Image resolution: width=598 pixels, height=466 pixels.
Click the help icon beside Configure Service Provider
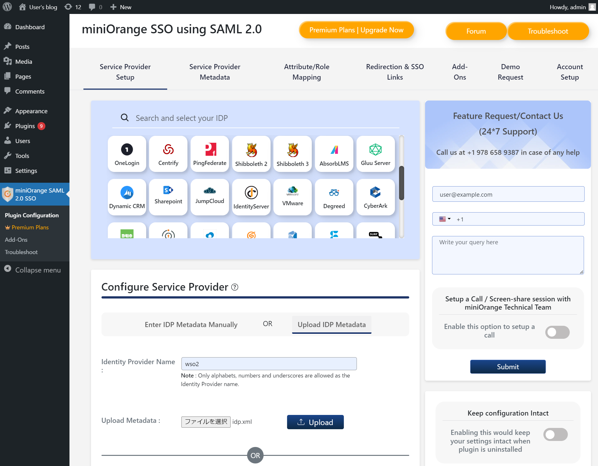(235, 287)
